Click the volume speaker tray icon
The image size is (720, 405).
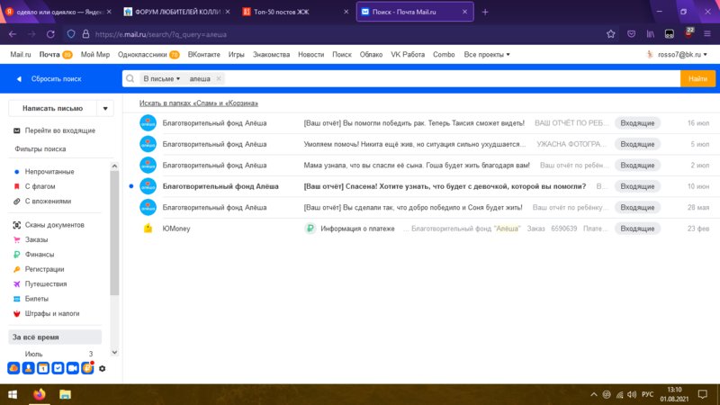point(632,394)
